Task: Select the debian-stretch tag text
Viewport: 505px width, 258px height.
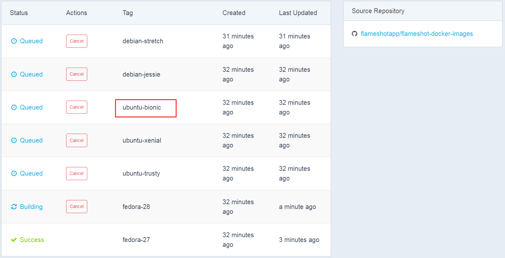Action: point(143,41)
